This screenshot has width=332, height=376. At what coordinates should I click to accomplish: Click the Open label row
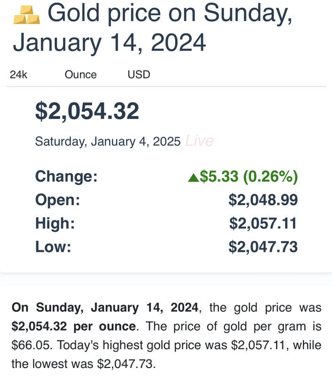(x=167, y=200)
